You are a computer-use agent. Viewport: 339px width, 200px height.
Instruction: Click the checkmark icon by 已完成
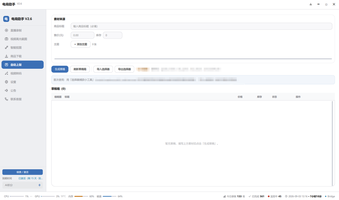click(250, 196)
